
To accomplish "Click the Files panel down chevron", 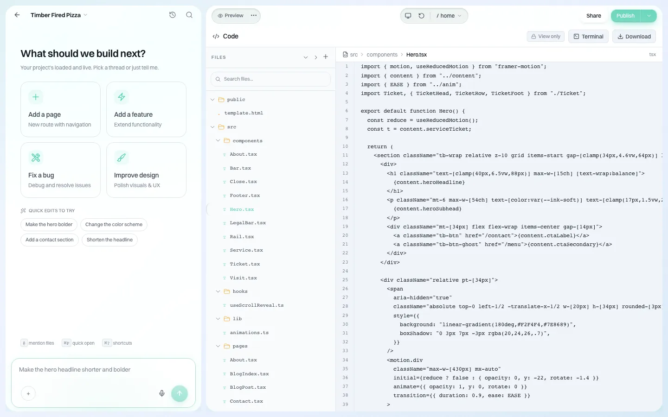I will tap(306, 57).
